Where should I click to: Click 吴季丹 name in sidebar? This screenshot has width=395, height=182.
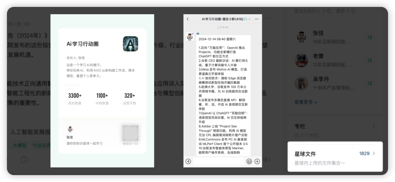(321, 79)
